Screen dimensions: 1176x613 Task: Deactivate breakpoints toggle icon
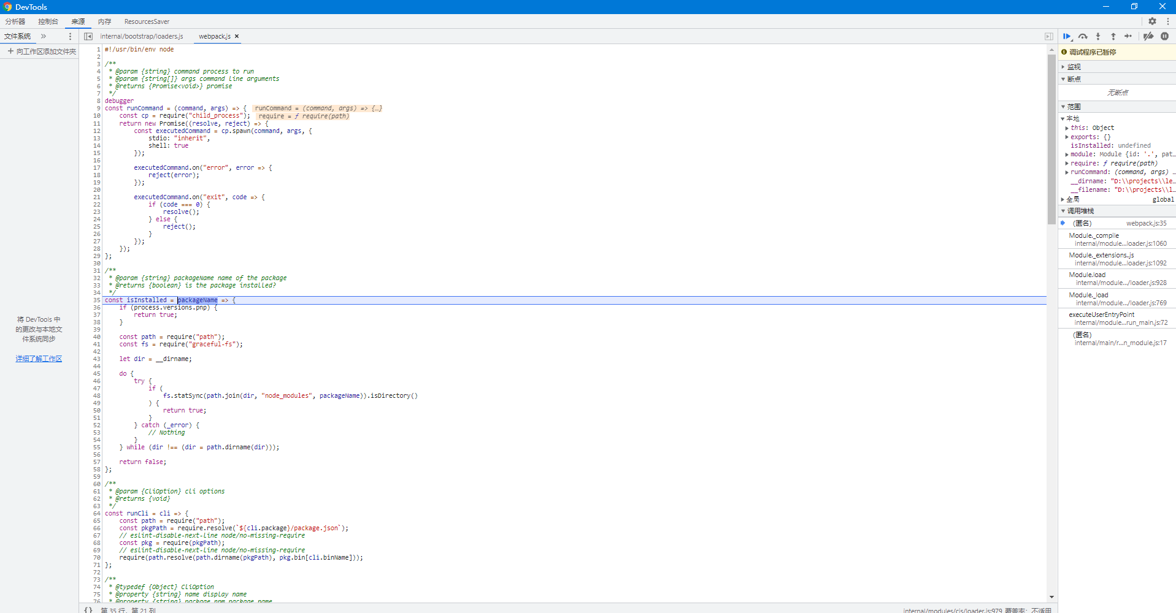[x=1148, y=37]
